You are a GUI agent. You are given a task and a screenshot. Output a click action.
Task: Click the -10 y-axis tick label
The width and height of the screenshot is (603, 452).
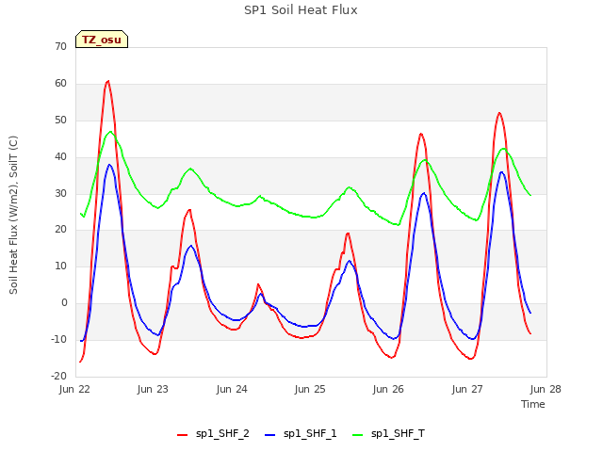pyautogui.click(x=58, y=339)
